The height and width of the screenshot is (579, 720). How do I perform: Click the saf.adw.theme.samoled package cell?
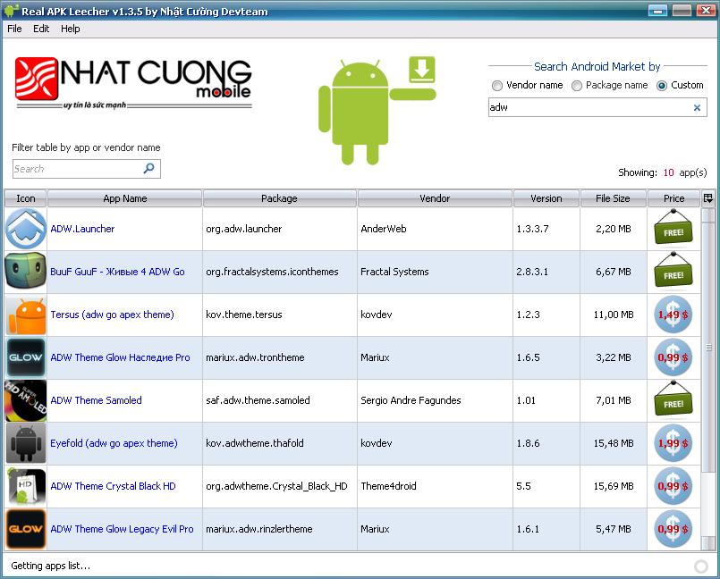(280, 400)
